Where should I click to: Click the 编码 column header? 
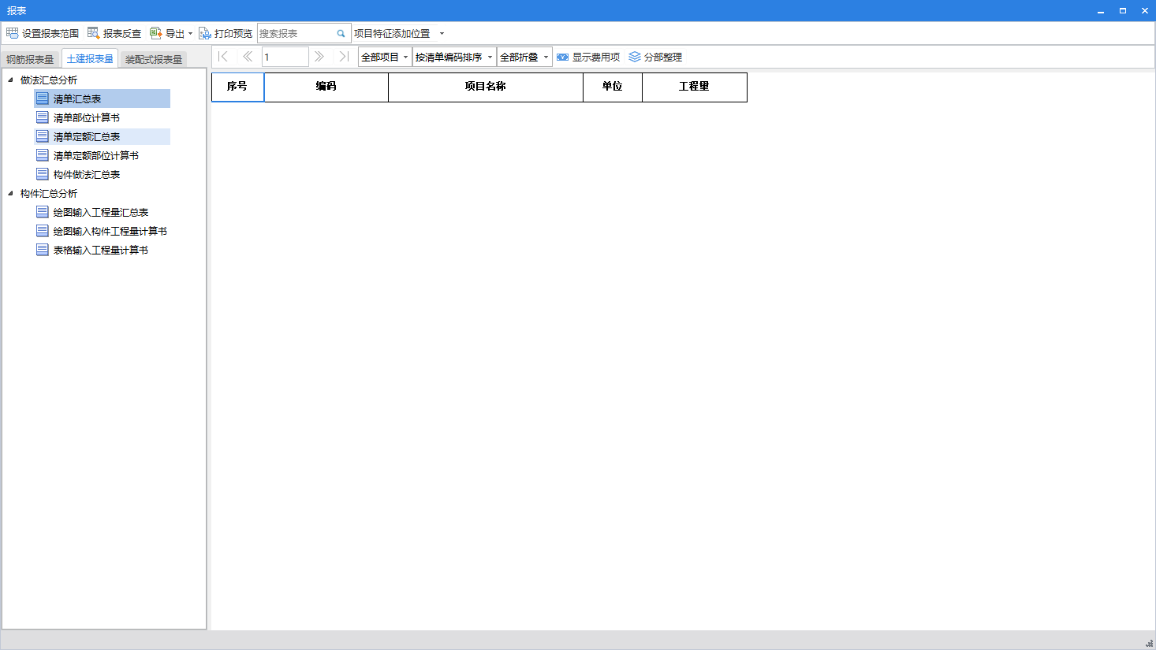pyautogui.click(x=326, y=87)
